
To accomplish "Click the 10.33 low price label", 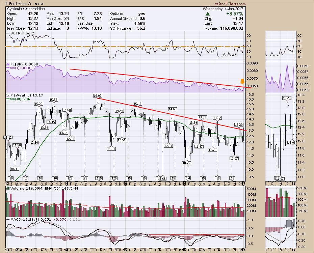I will tap(15, 169).
